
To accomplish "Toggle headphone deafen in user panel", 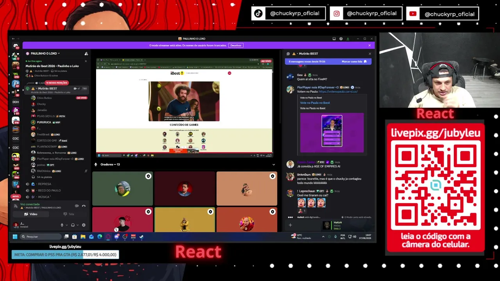I will [73, 225].
